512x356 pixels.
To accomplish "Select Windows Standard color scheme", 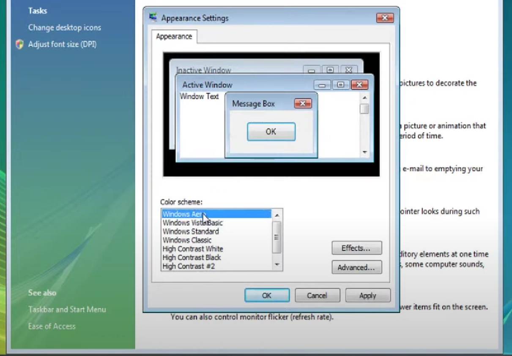I will coord(216,231).
